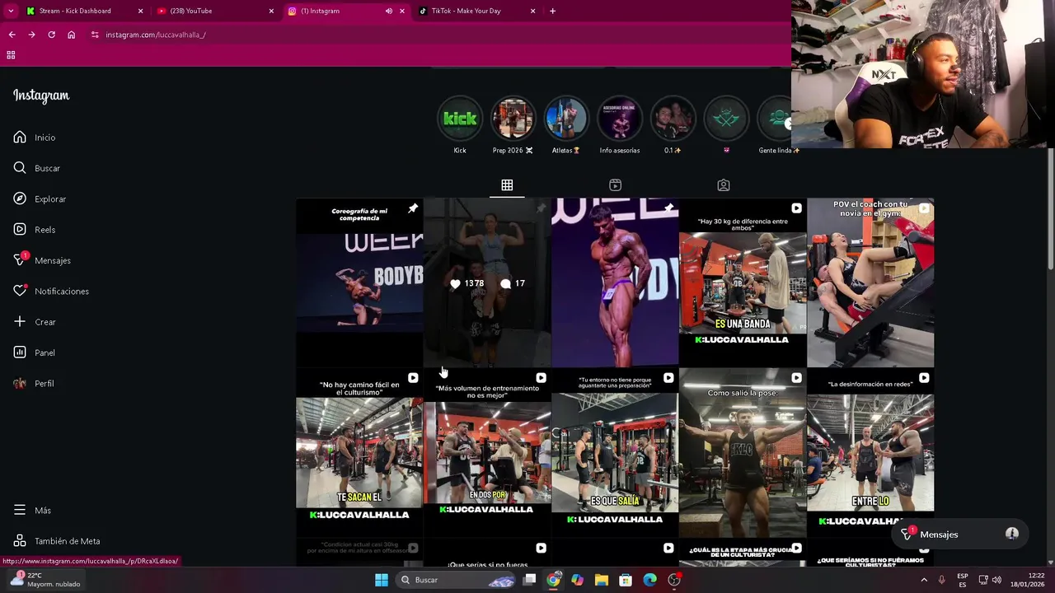Open the Buscar search icon in sidebar
Screen dimensions: 1055x593
pos(20,168)
